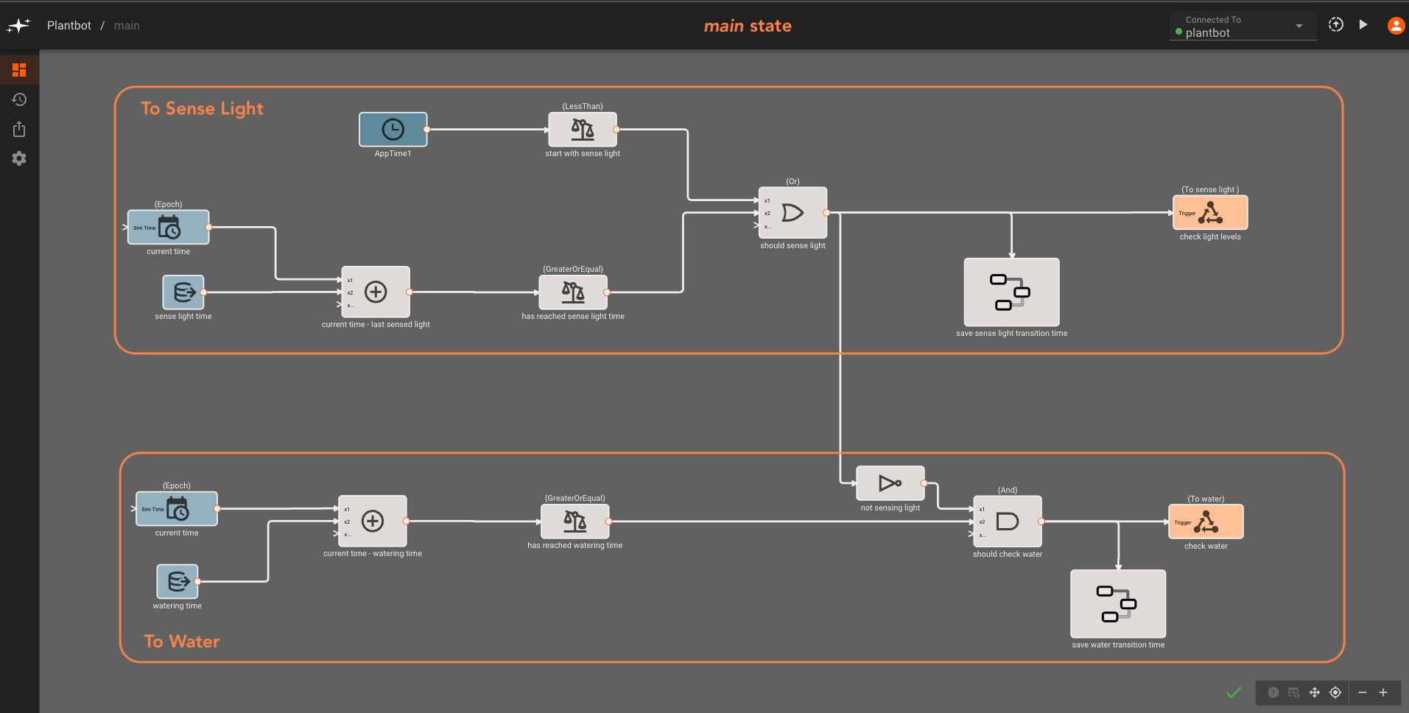Open the user account avatar
Image resolution: width=1409 pixels, height=713 pixels.
[1395, 26]
